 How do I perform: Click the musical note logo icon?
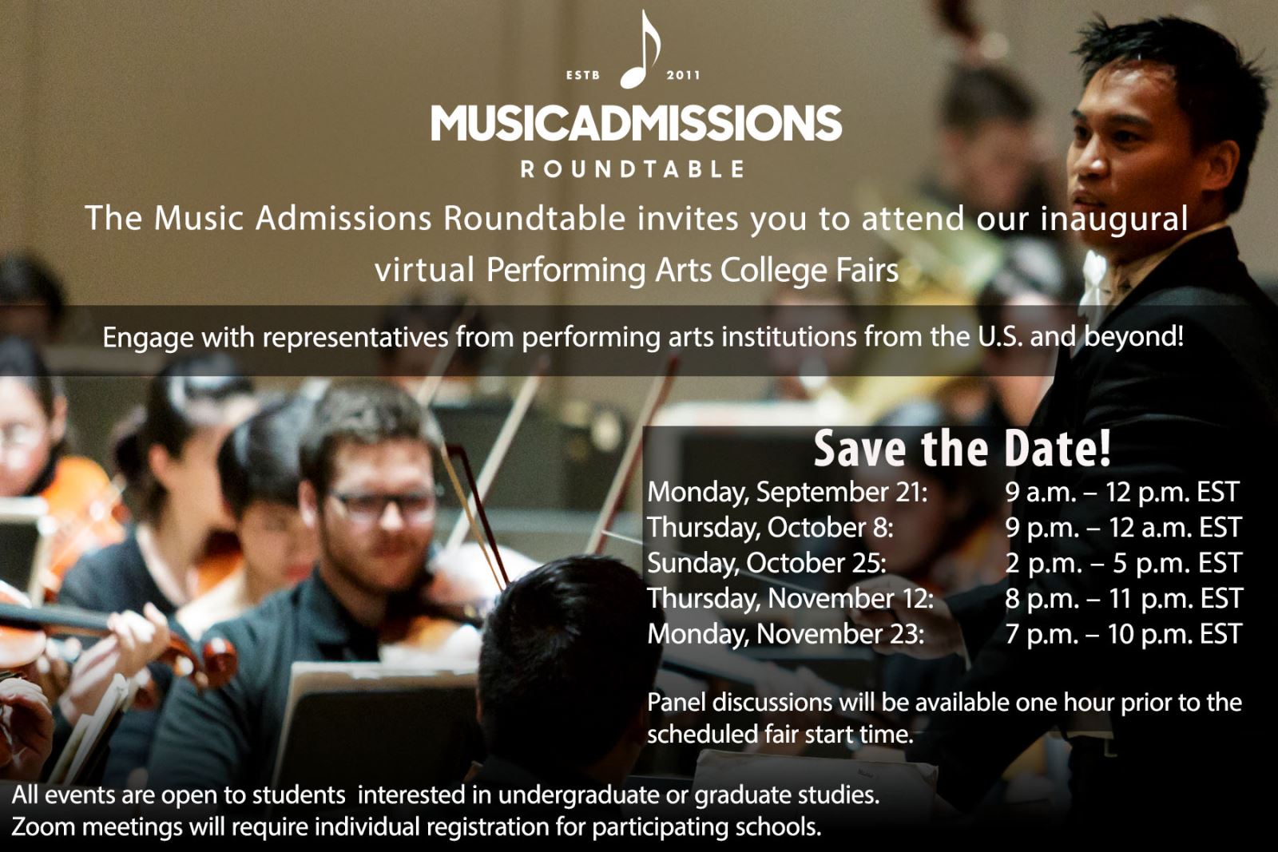click(x=641, y=49)
